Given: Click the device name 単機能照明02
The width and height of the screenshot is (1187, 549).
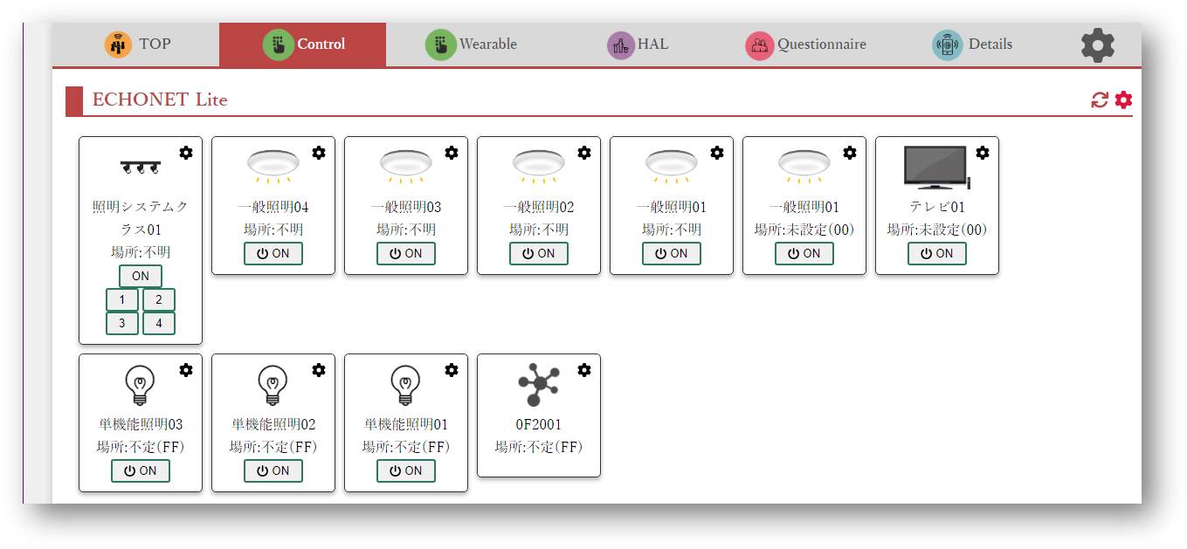Looking at the screenshot, I should [x=273, y=425].
